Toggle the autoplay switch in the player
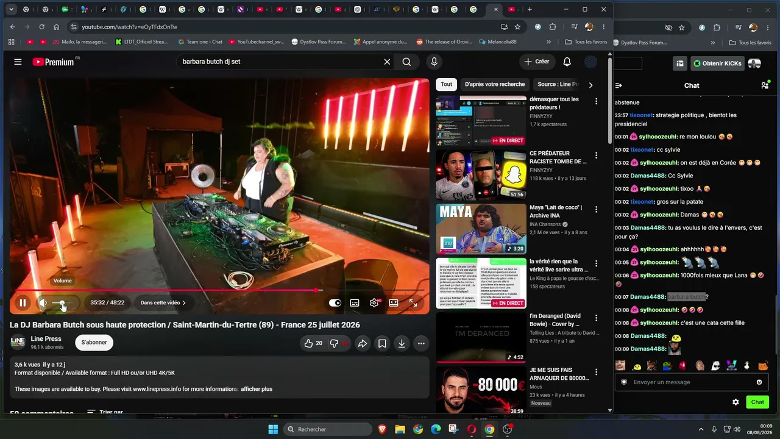 pyautogui.click(x=335, y=302)
